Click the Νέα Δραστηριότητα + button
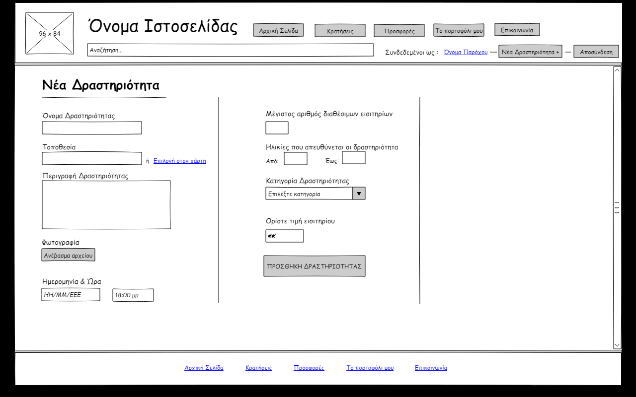 pos(531,52)
